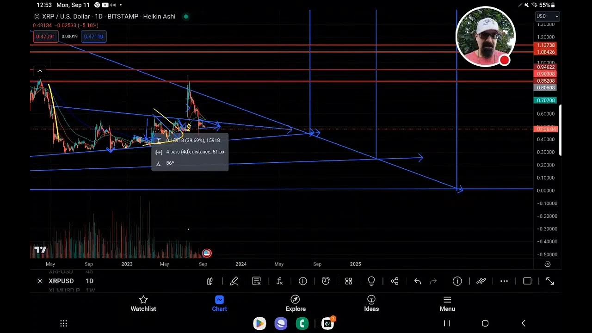Close the XRPUSD row with X icon
This screenshot has width=592, height=333.
(x=40, y=281)
